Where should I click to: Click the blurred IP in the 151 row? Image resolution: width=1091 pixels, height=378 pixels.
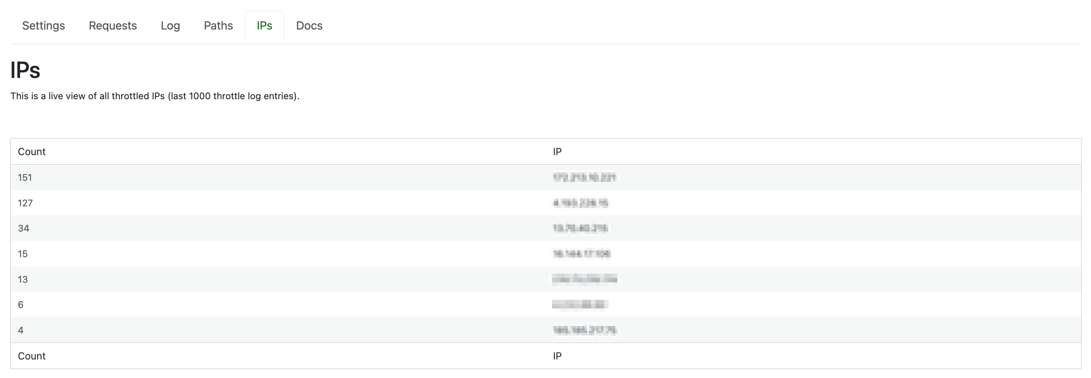click(584, 178)
